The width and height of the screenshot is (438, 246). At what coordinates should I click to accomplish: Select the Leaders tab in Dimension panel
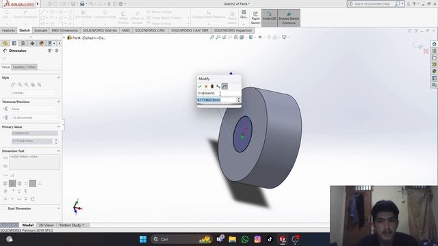18,67
